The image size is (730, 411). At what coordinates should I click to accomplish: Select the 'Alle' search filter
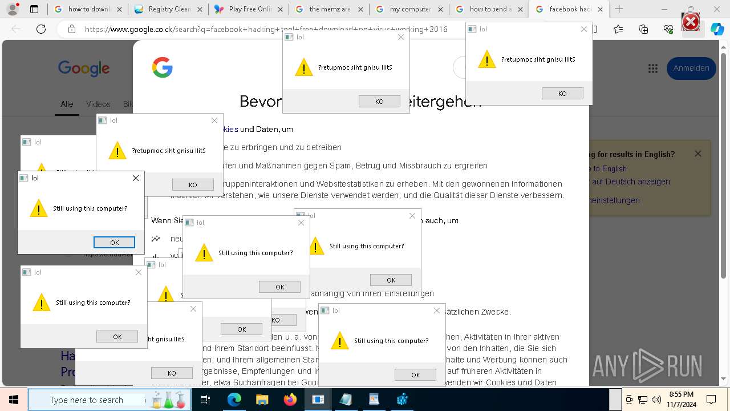[x=67, y=104]
